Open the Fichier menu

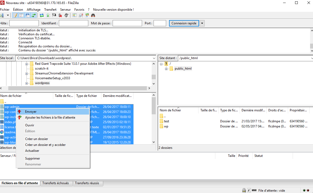[x=5, y=10]
